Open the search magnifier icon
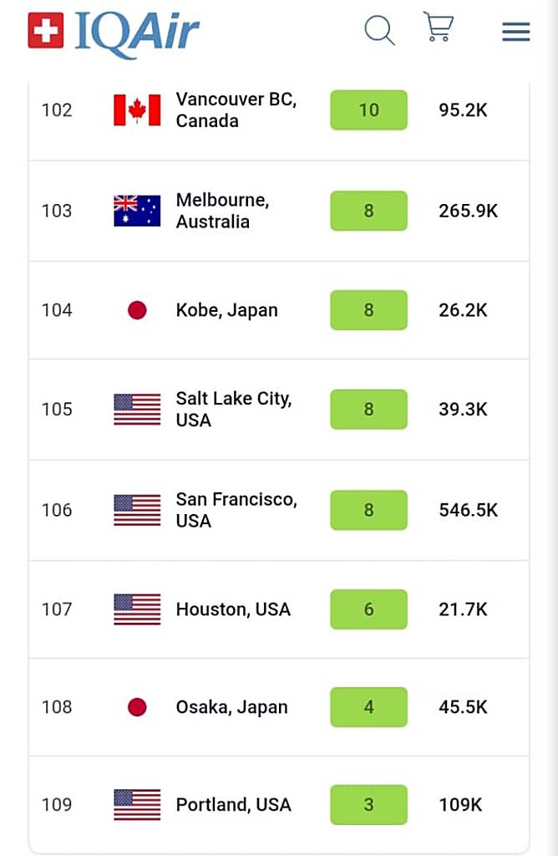 tap(379, 30)
